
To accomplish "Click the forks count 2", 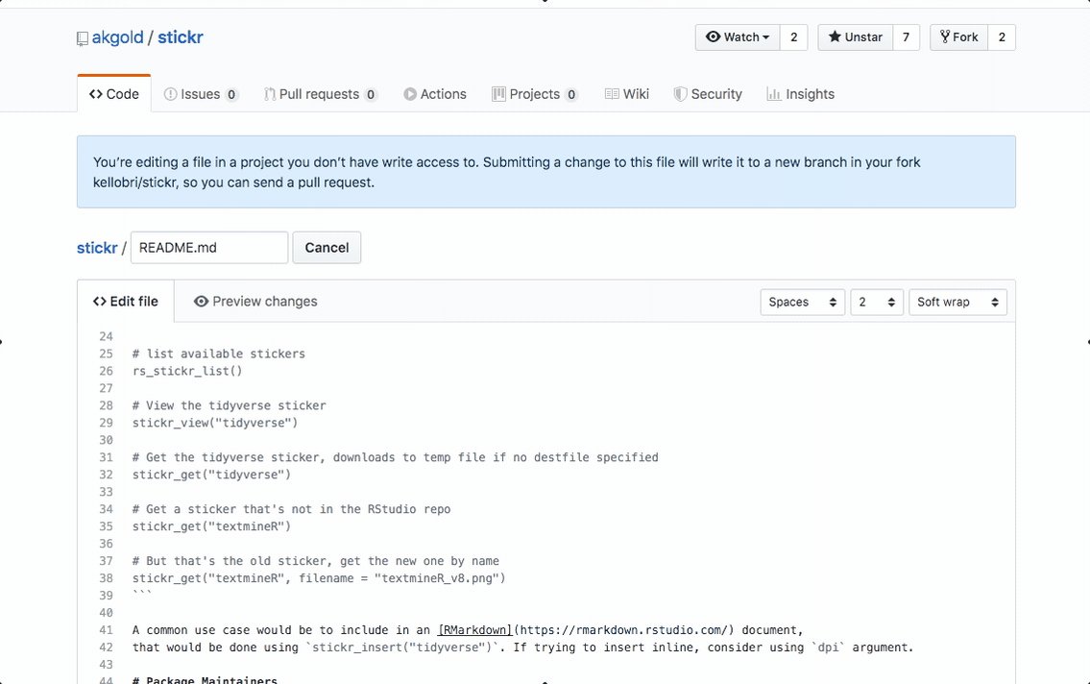I will click(x=1002, y=37).
